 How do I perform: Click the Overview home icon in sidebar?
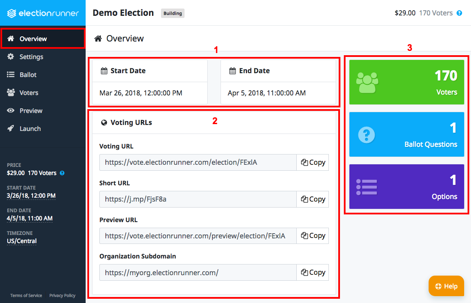(x=11, y=39)
